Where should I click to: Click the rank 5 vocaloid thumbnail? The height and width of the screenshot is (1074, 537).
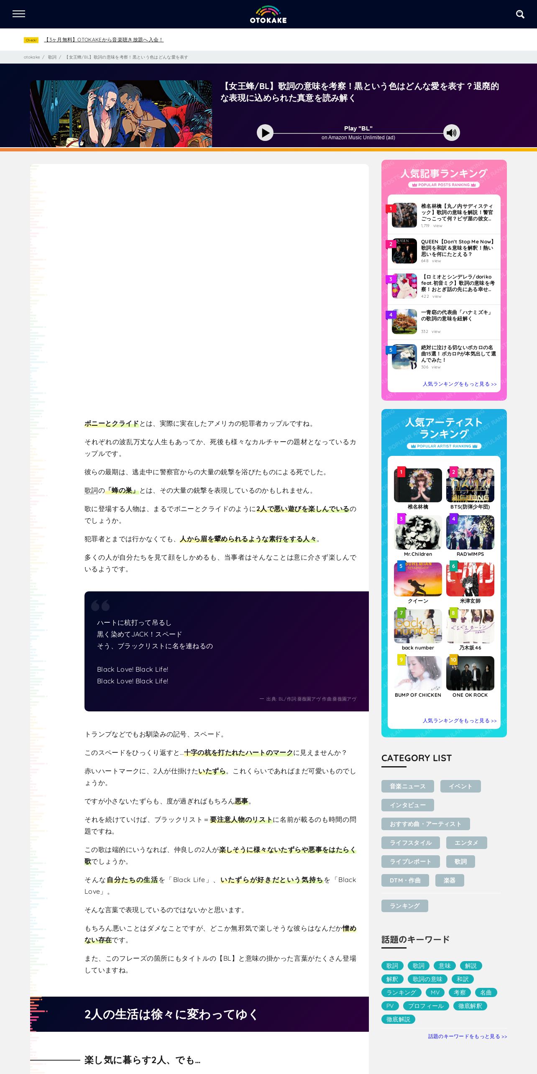[x=404, y=356]
